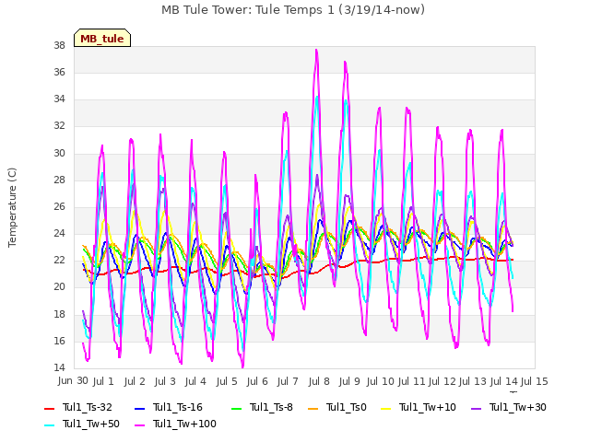Click the 14 y-axis tick label
590x442 pixels.
coord(59,368)
